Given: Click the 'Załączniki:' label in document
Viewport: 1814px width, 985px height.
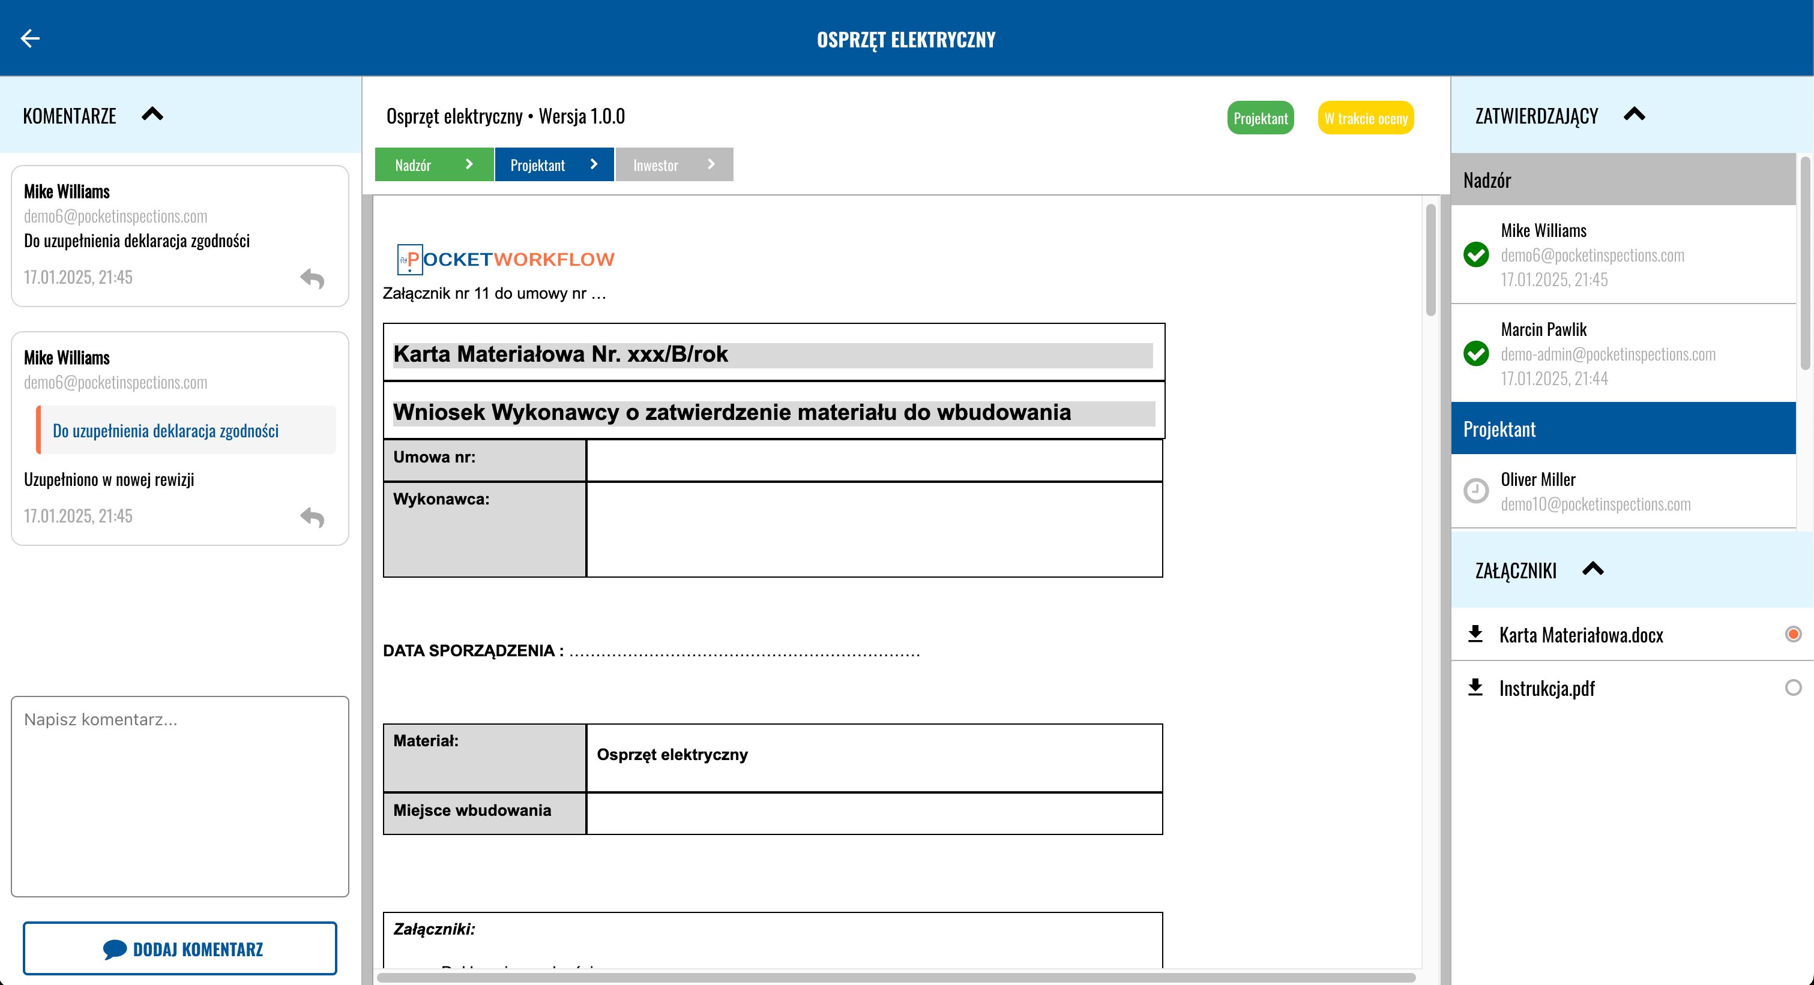Looking at the screenshot, I should coord(434,929).
